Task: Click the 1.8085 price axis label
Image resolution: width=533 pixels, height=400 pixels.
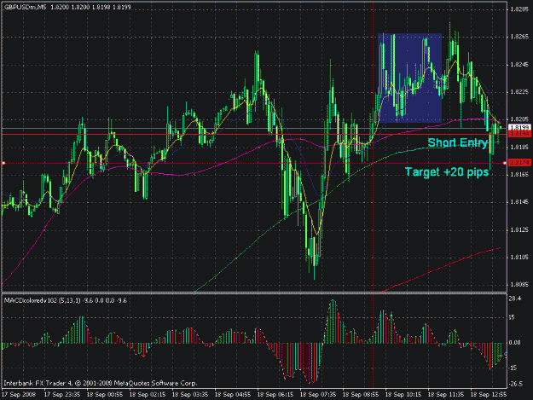Action: click(x=519, y=285)
